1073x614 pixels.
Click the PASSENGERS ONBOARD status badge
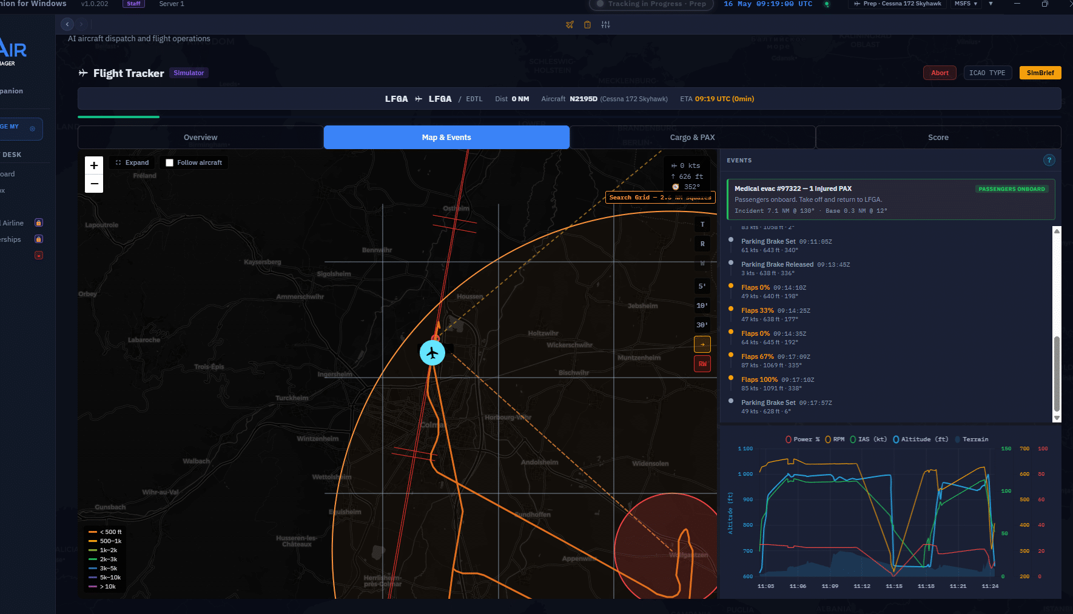(x=1012, y=189)
